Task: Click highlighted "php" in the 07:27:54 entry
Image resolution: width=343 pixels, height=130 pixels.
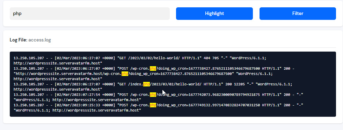Action: point(153,95)
